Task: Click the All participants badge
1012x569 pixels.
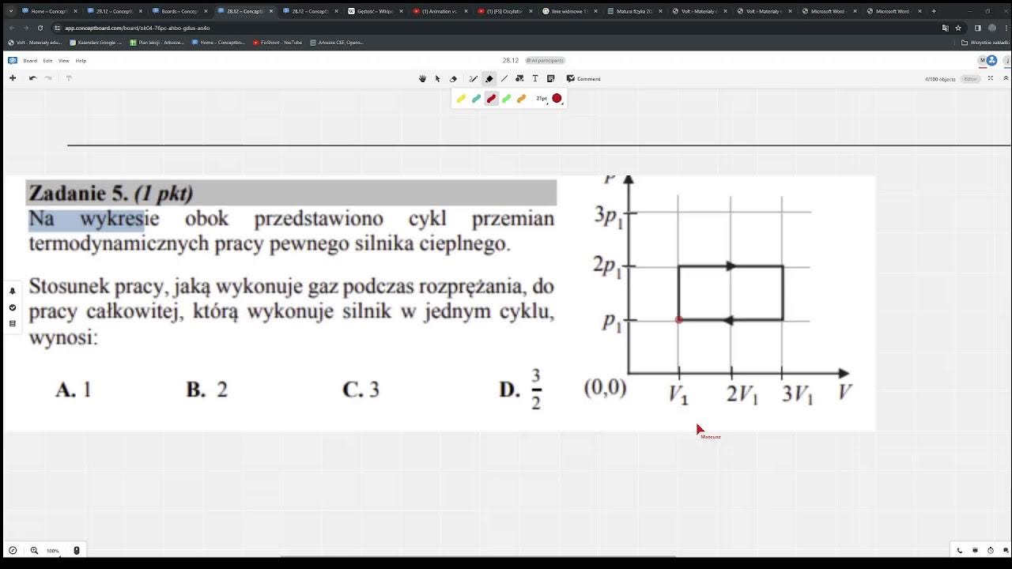Action: 545,61
